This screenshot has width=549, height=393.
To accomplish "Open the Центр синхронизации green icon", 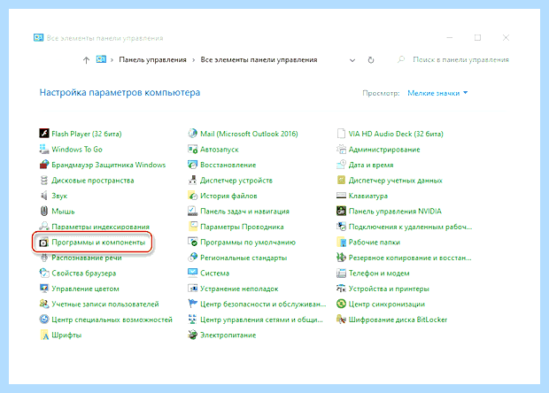I will point(341,304).
